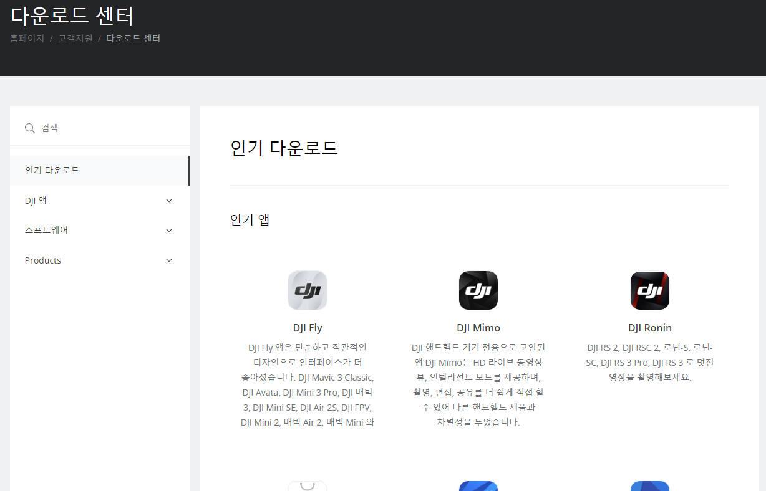Open the DJI Fly title link
The height and width of the screenshot is (491, 766).
click(x=308, y=328)
